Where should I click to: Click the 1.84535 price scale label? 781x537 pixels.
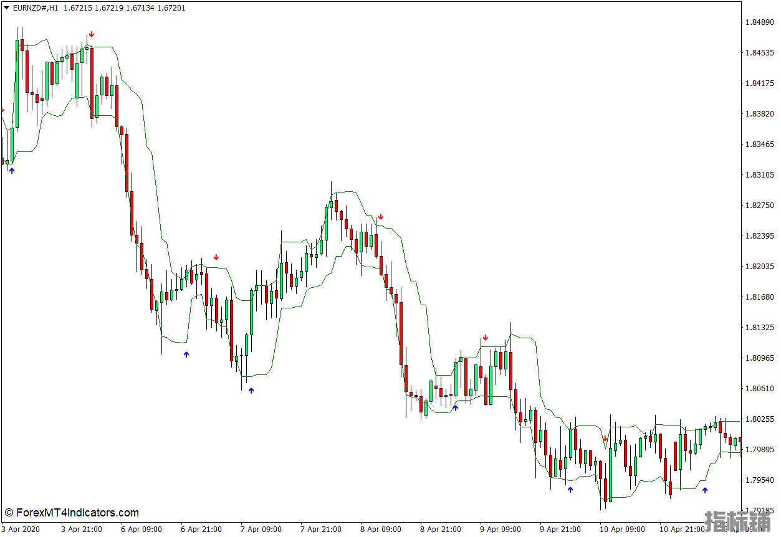coord(760,53)
